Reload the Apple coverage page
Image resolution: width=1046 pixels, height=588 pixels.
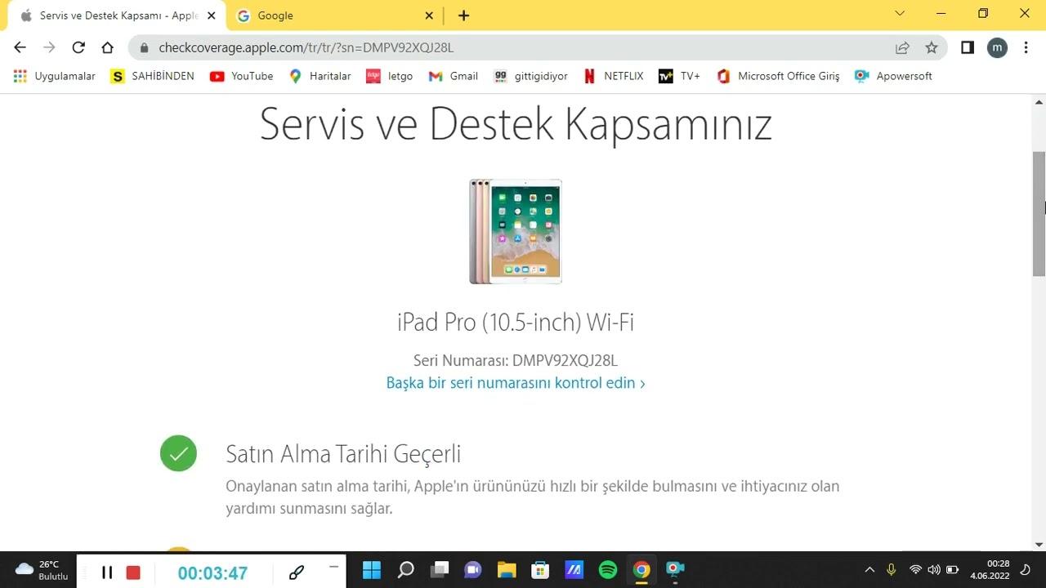click(78, 47)
